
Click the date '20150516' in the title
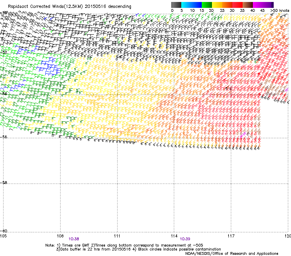pyautogui.click(x=96, y=7)
